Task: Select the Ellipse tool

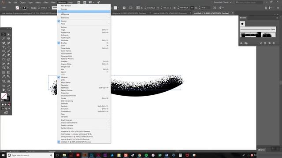Action: coord(4,51)
